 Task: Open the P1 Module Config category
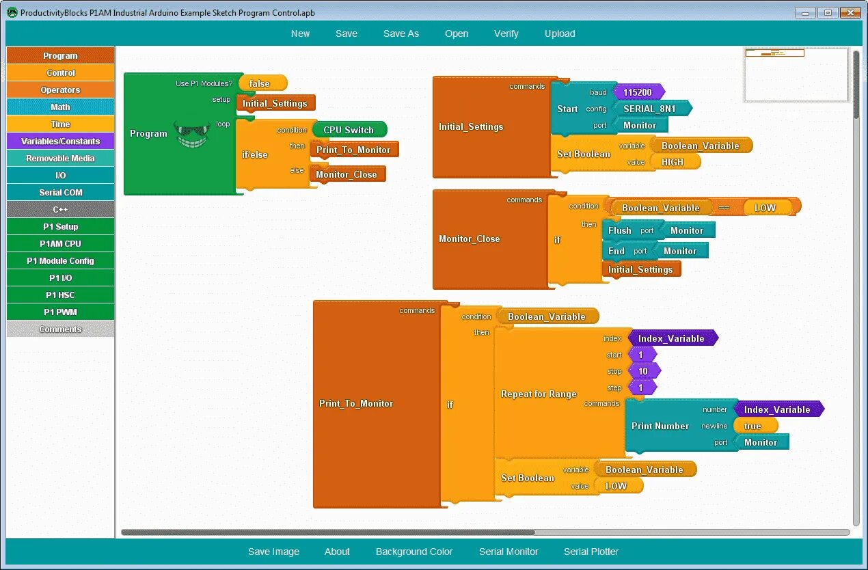60,260
